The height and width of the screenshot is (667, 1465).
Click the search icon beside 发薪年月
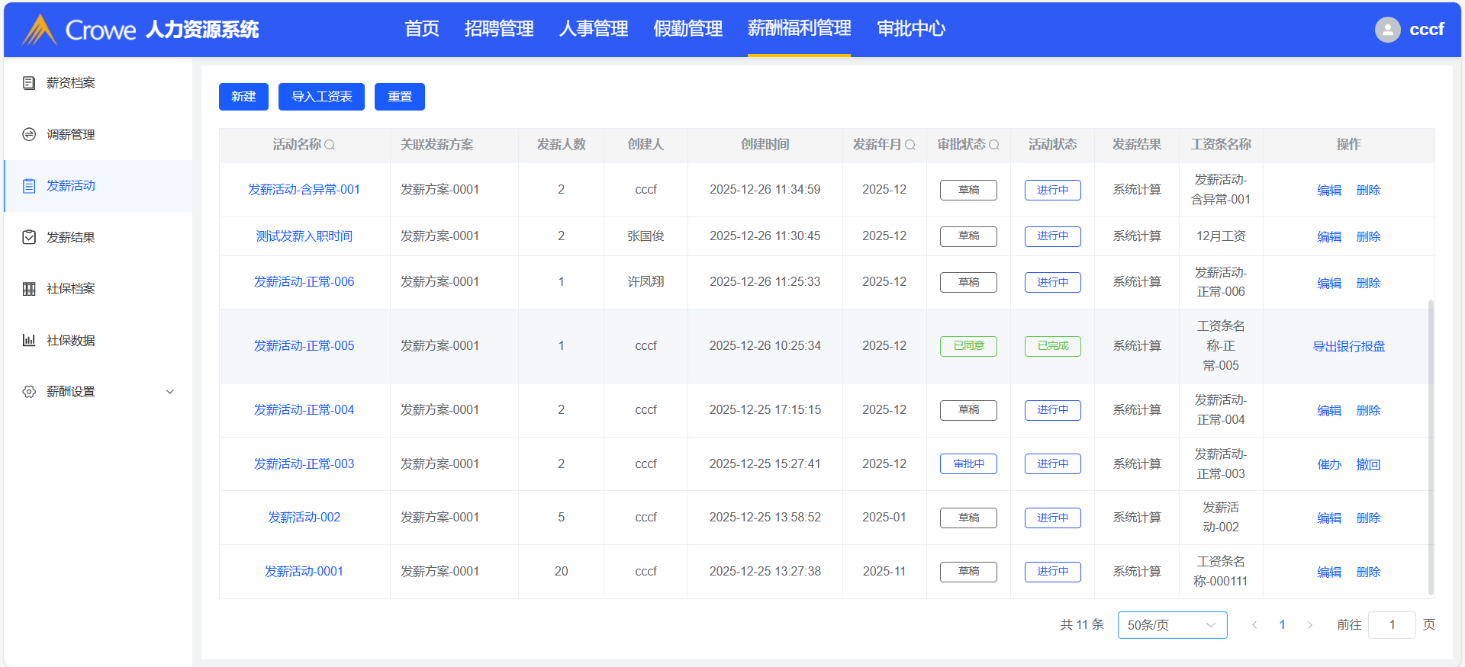(x=910, y=145)
